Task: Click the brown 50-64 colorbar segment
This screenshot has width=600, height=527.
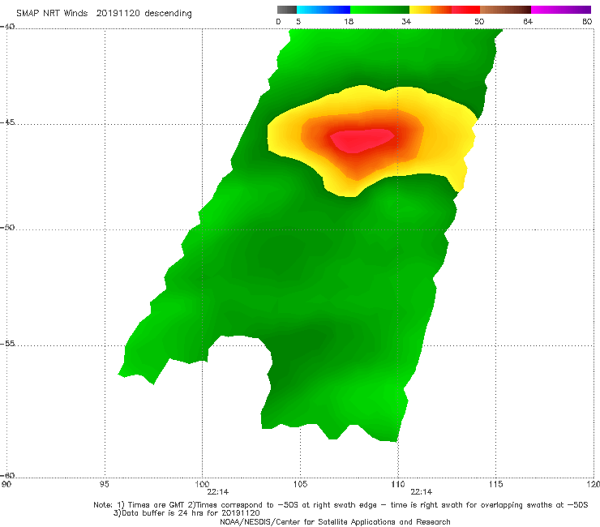Action: click(x=505, y=10)
